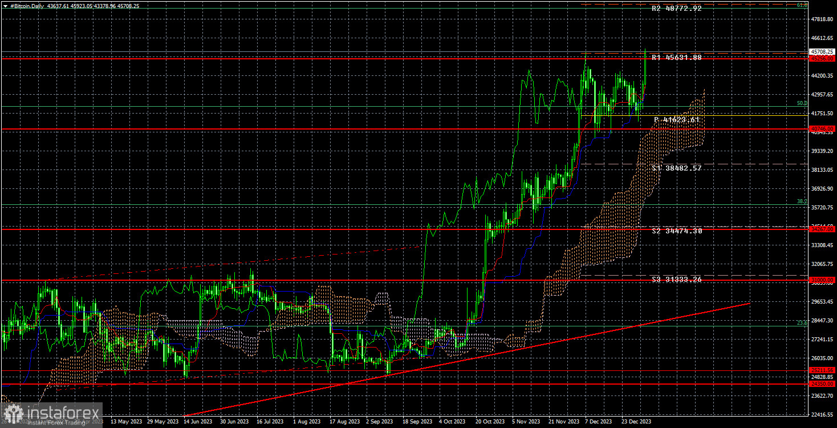Click the 32065.75 price axis value

click(822, 264)
